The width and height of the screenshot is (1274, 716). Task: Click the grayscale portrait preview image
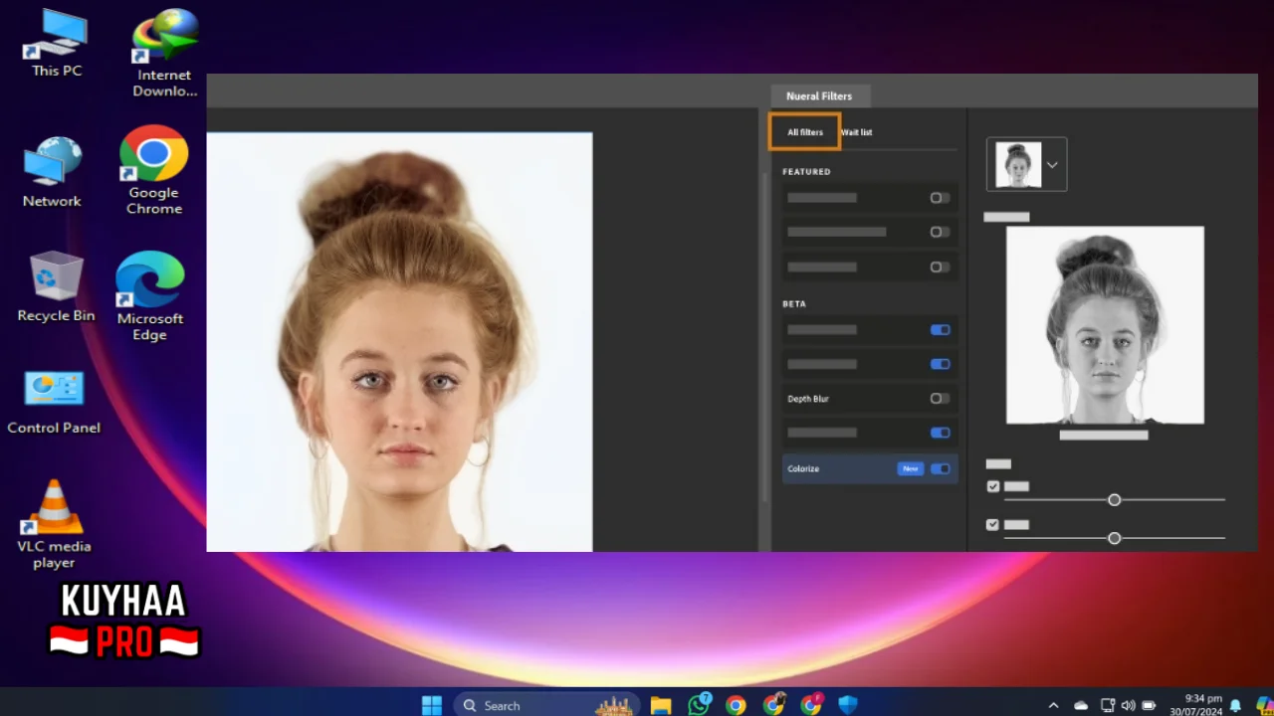coord(1105,325)
